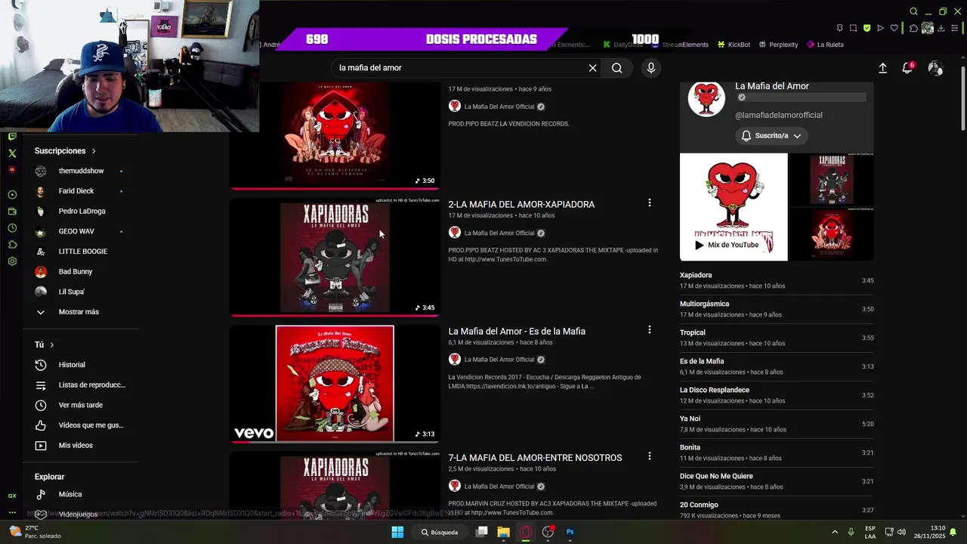967x544 pixels.
Task: Open the player icon in GX sidebar
Action: [12, 195]
